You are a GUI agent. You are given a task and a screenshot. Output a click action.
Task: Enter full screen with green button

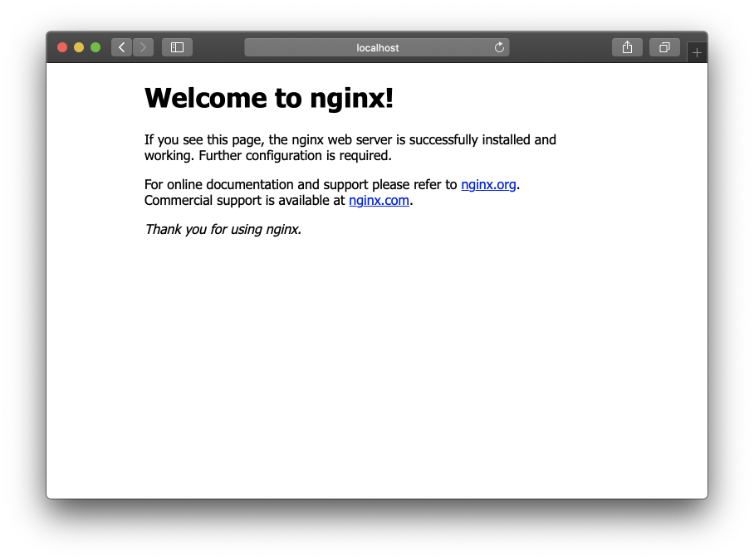tap(95, 47)
